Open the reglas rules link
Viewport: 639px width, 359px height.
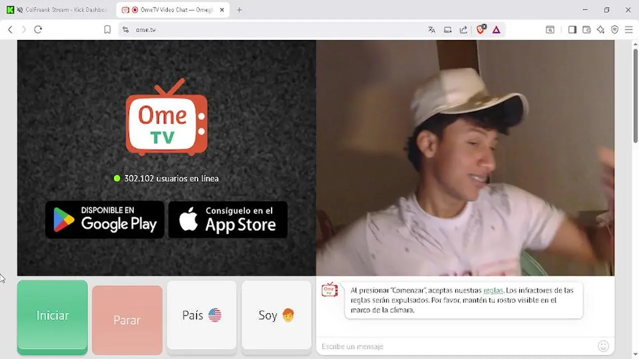(x=493, y=290)
